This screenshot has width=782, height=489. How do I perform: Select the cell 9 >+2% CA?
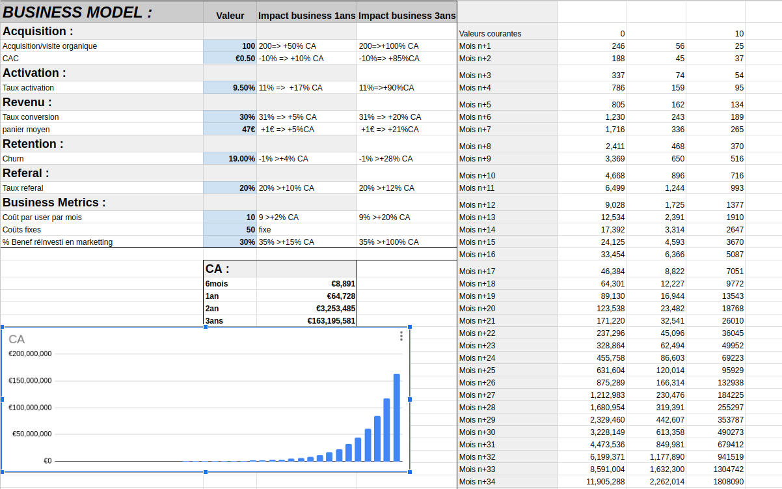(307, 217)
